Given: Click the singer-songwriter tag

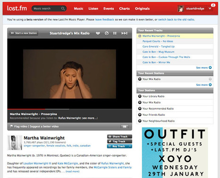Looking at the screenshot, I should pos(34,145).
